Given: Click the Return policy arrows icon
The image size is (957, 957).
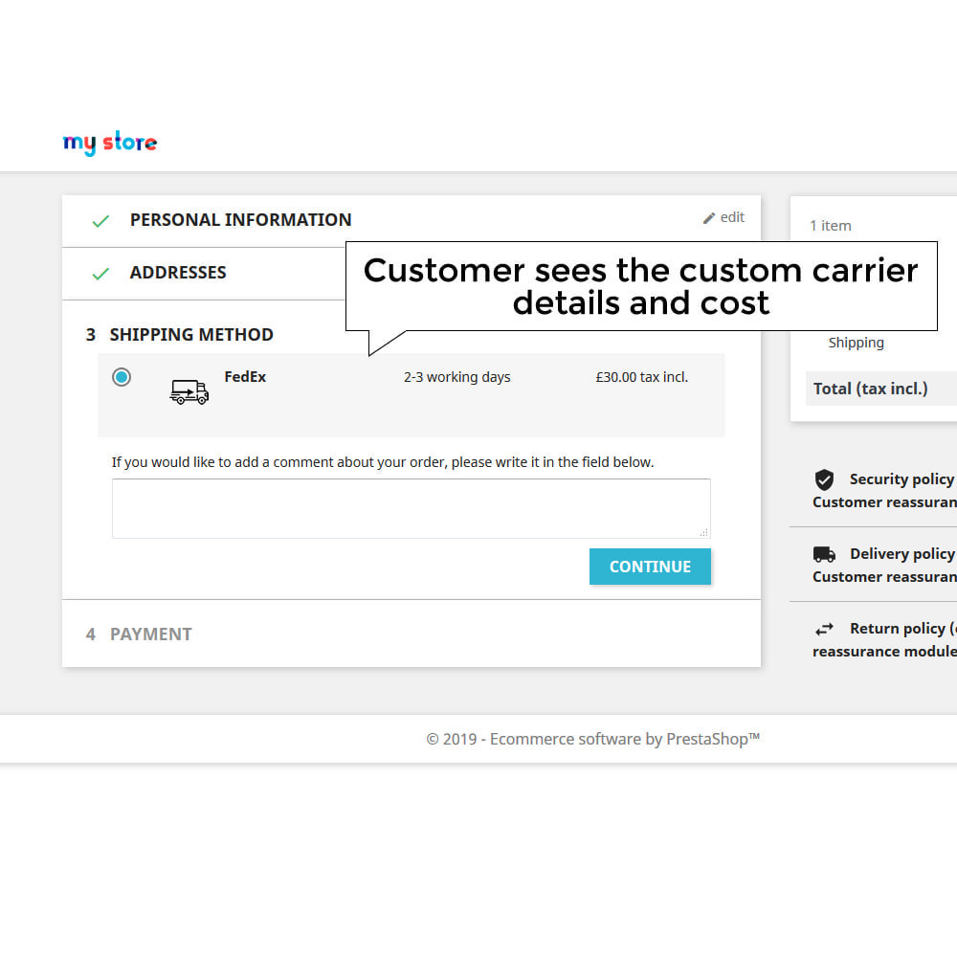Looking at the screenshot, I should (x=824, y=629).
